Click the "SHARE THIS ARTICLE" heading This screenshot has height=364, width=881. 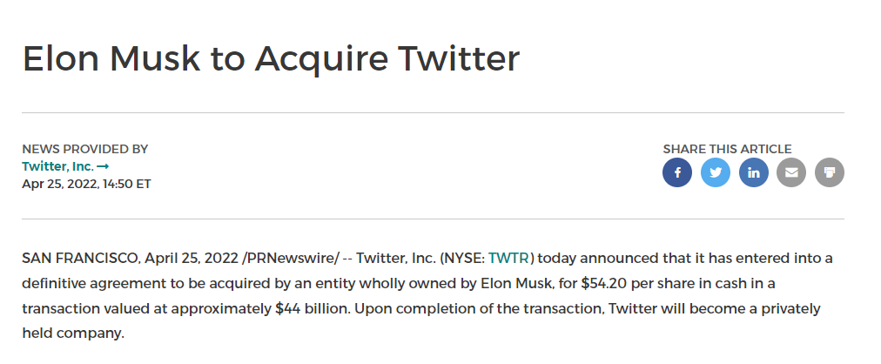click(727, 149)
